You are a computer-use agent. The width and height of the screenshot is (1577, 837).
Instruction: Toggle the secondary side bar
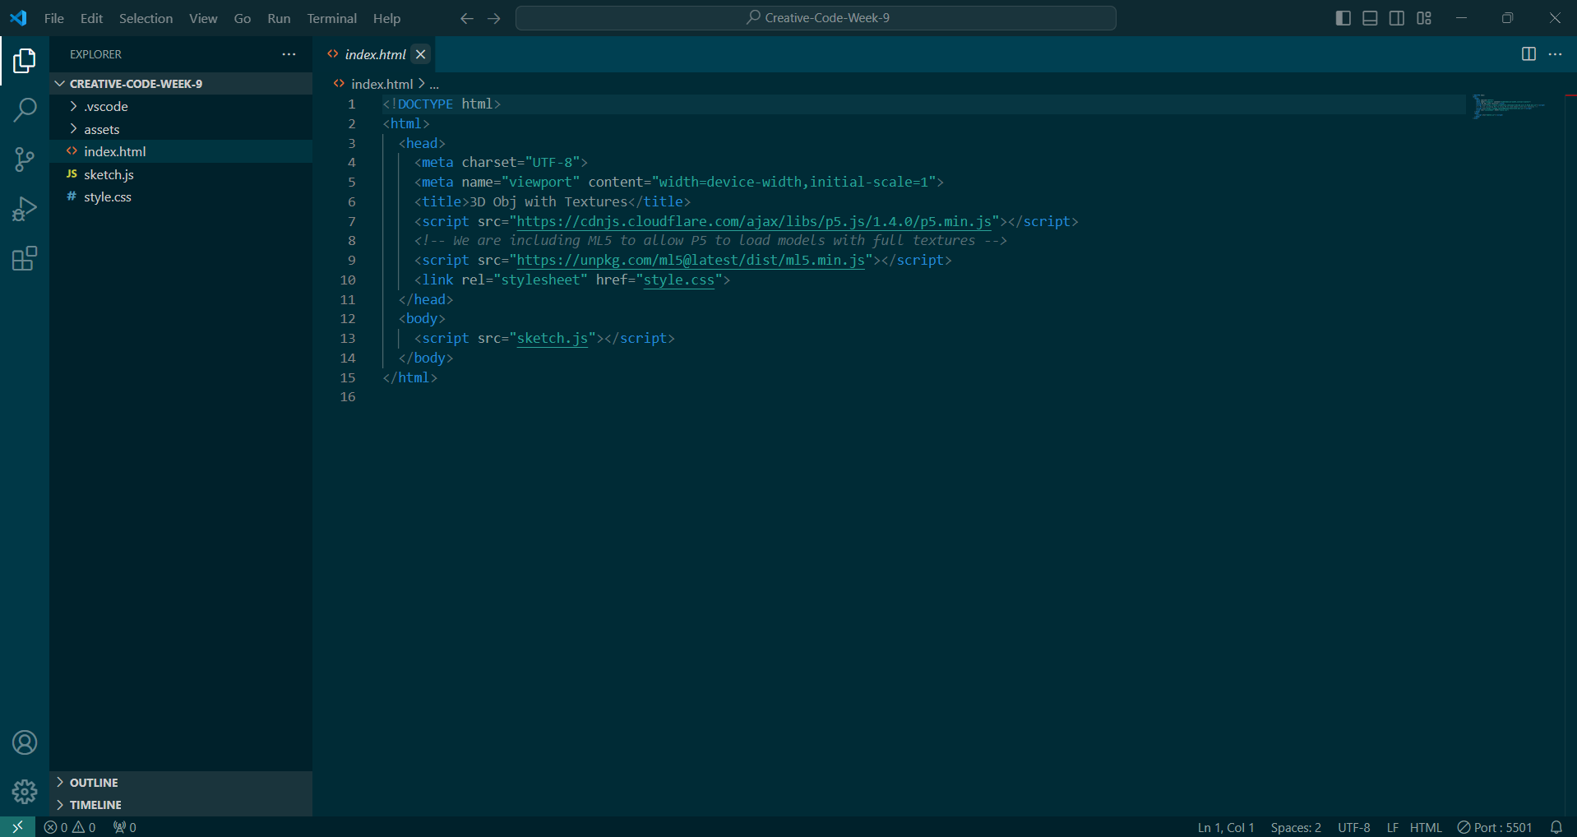click(1396, 17)
